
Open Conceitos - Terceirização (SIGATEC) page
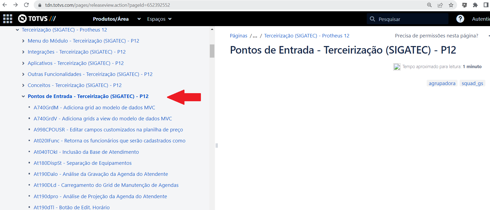(75, 85)
